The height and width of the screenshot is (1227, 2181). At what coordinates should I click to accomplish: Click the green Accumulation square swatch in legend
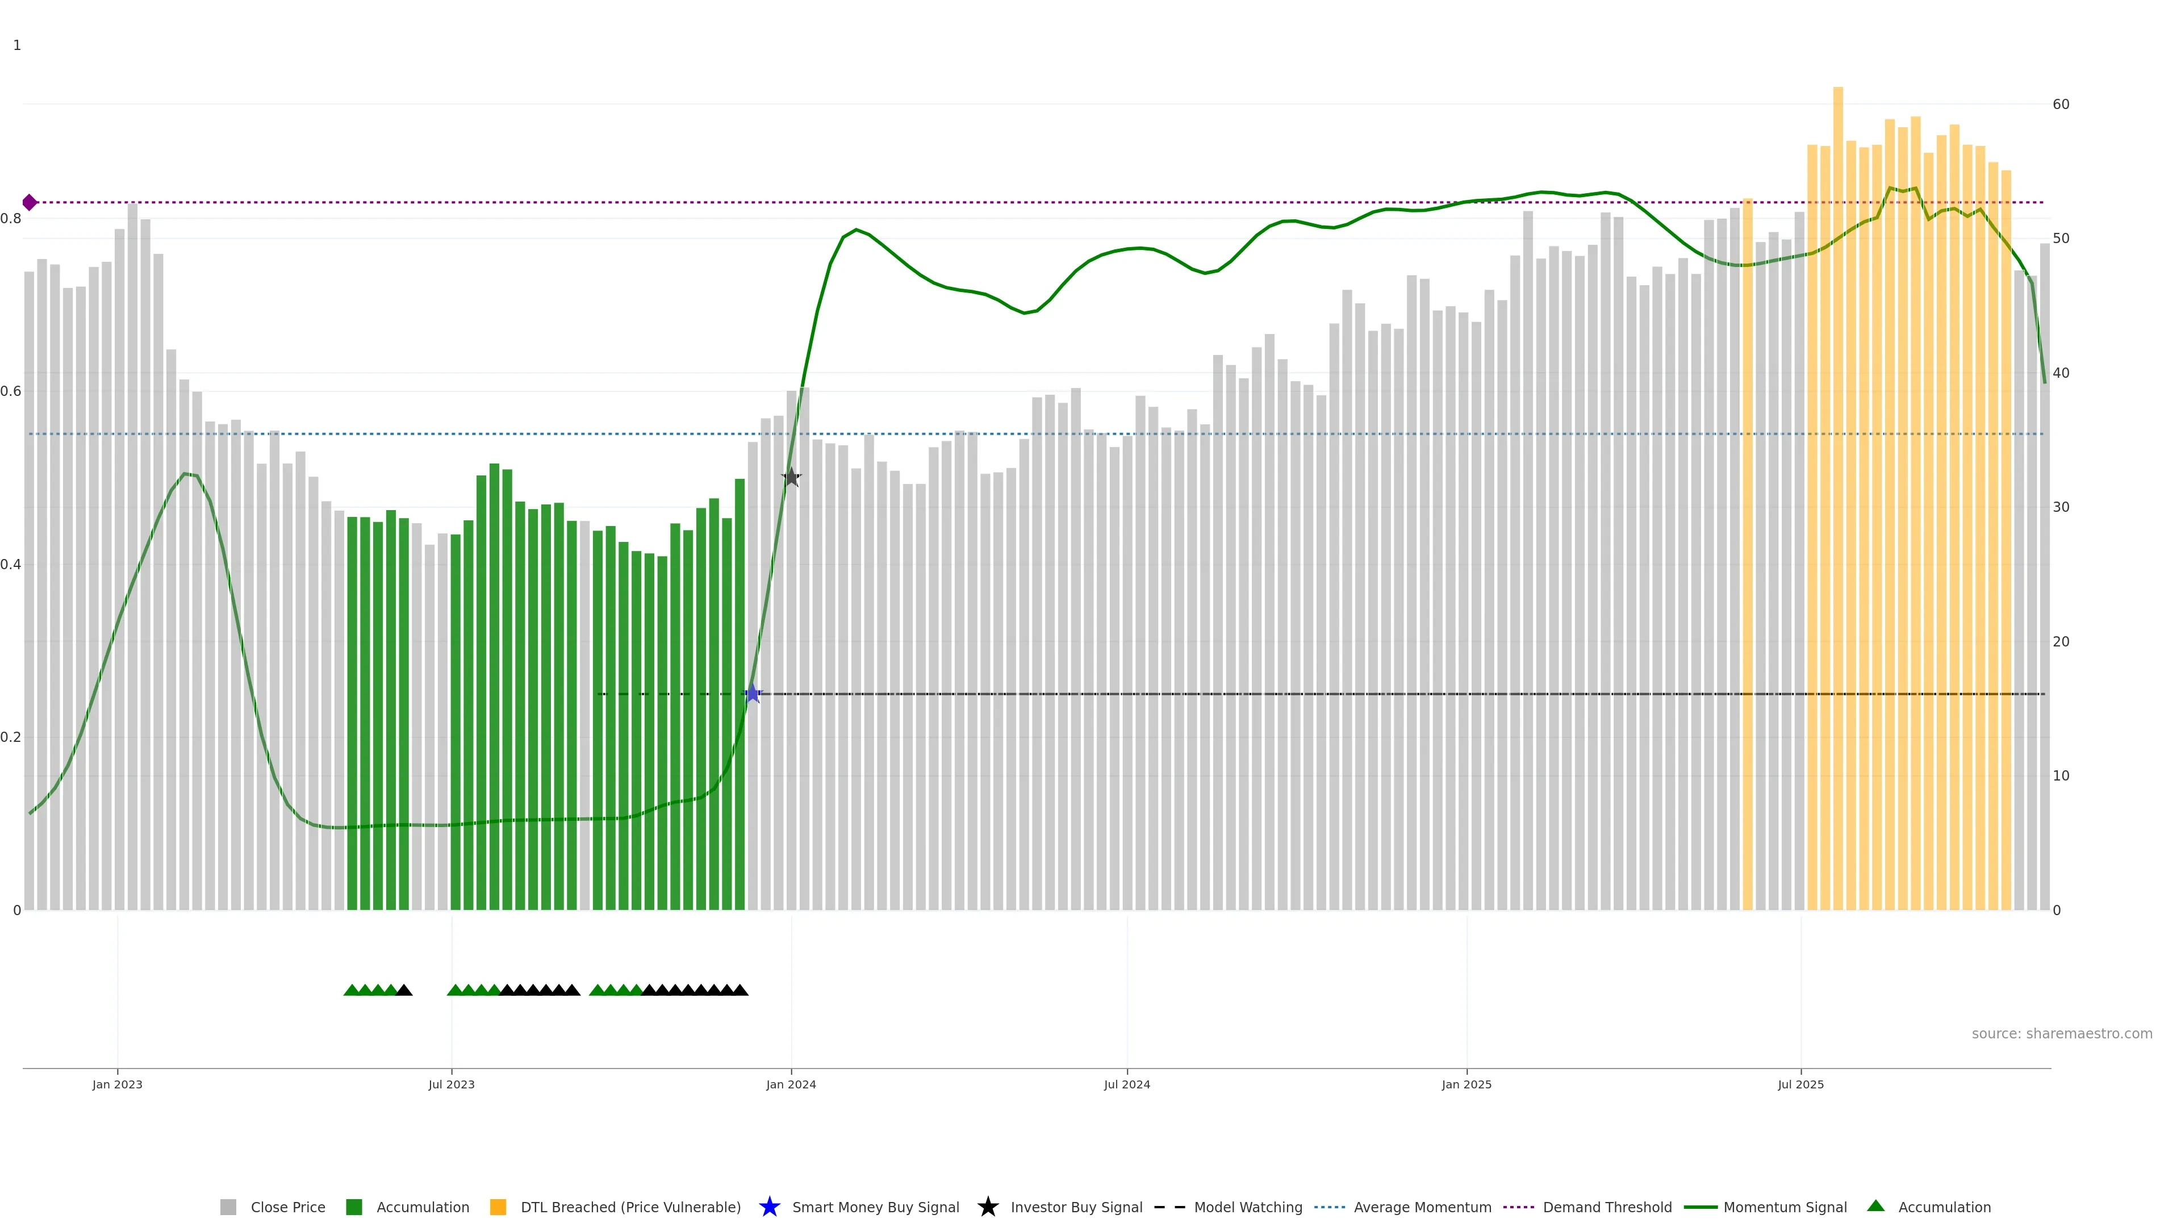355,1207
